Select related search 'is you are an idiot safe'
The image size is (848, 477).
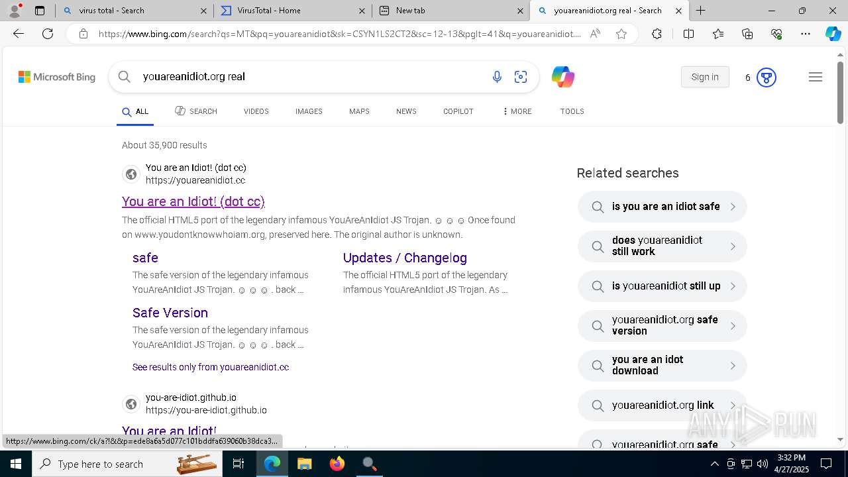coord(662,207)
